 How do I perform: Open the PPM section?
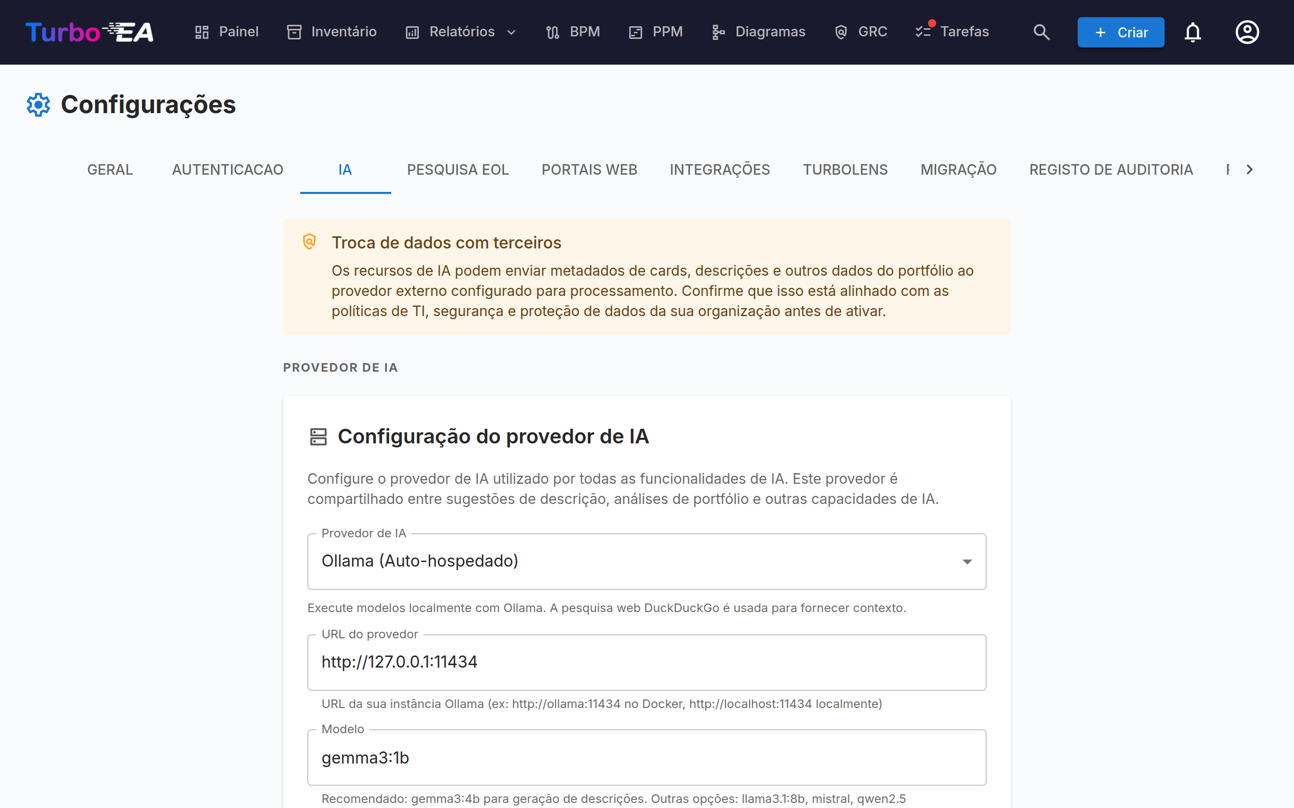click(x=656, y=32)
